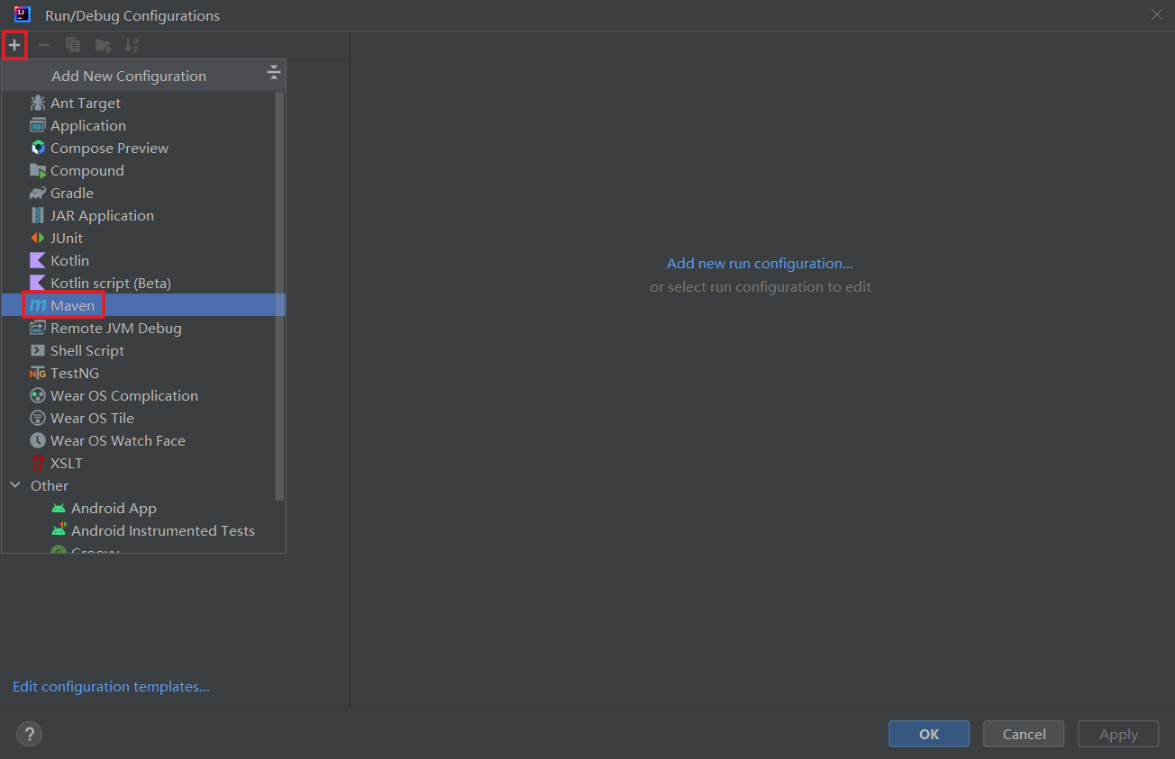Collapse the Other group chevron

point(15,485)
